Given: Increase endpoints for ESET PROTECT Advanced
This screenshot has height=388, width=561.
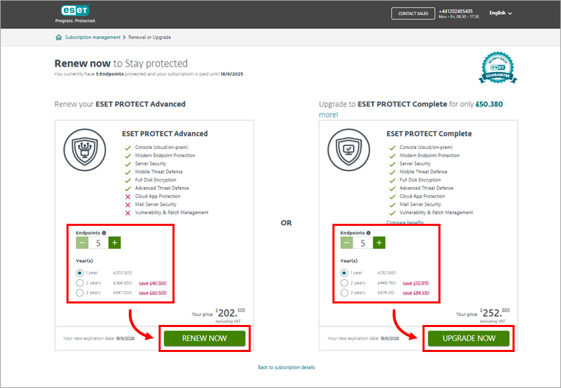Looking at the screenshot, I should coord(114,243).
